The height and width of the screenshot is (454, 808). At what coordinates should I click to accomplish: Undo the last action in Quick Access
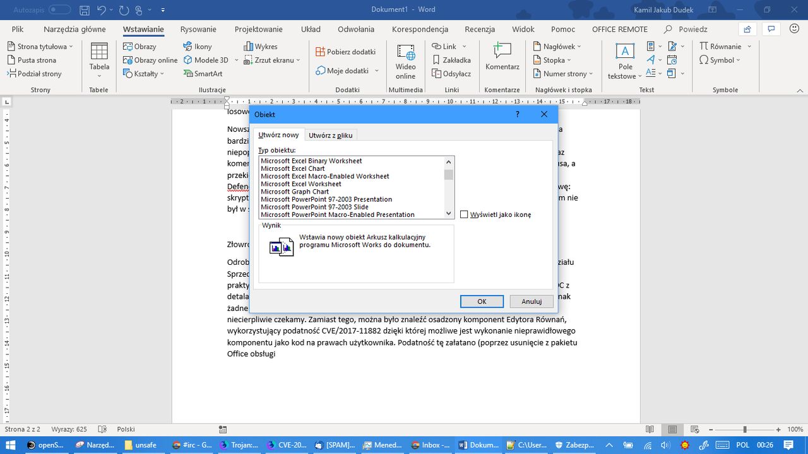click(101, 10)
